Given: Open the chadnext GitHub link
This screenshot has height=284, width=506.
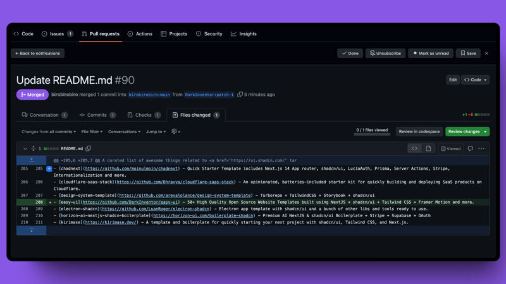Looking at the screenshot, I should (132, 169).
